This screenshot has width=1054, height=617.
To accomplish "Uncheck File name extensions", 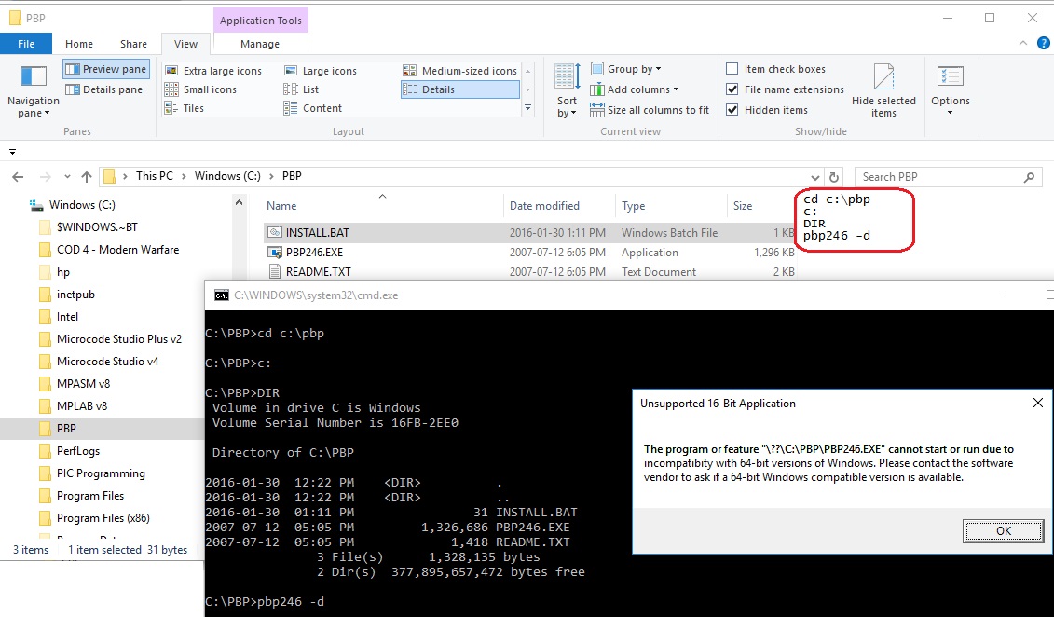I will [732, 89].
